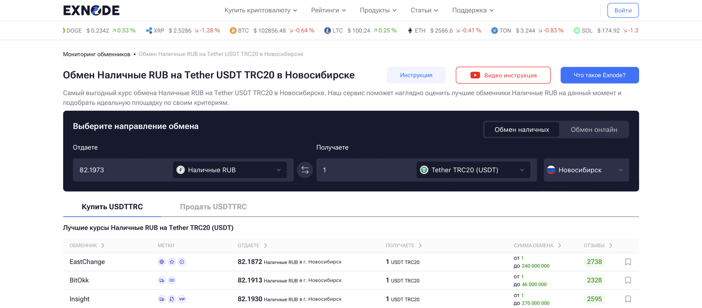Bookmark the EastChange exchanger
Screen dimensions: 702x308
pos(628,262)
